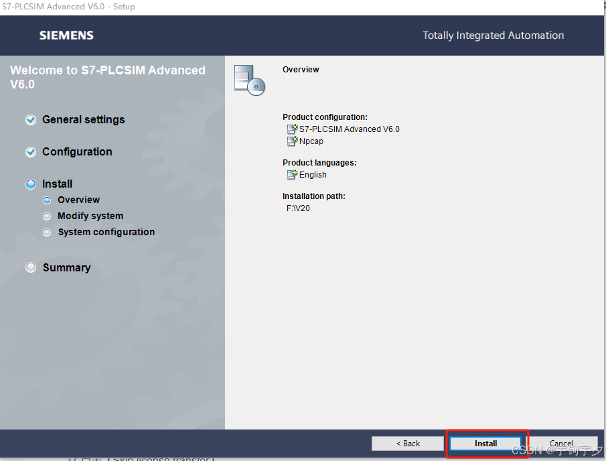The width and height of the screenshot is (606, 461).
Task: Click the English language entry text
Action: (x=313, y=175)
